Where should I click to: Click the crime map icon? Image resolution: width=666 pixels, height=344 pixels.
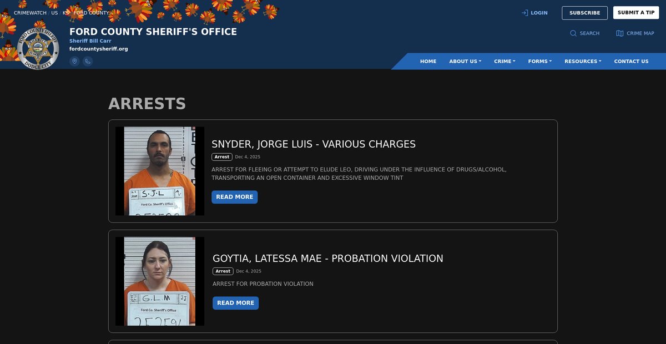click(x=620, y=33)
